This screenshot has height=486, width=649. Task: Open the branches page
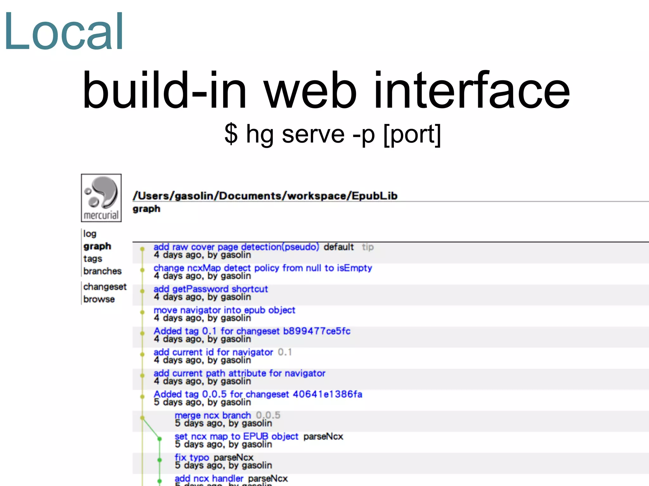[x=102, y=271]
